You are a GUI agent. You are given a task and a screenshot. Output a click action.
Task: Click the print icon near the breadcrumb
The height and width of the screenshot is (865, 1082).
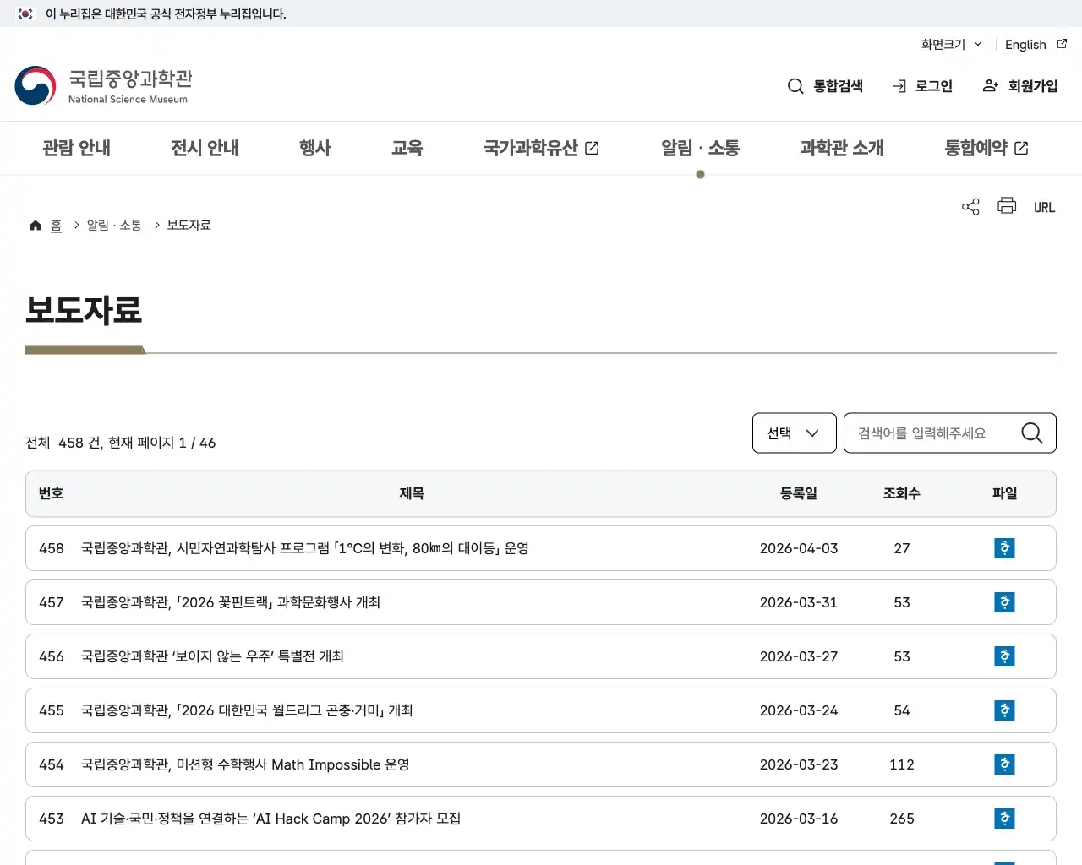pyautogui.click(x=1006, y=206)
